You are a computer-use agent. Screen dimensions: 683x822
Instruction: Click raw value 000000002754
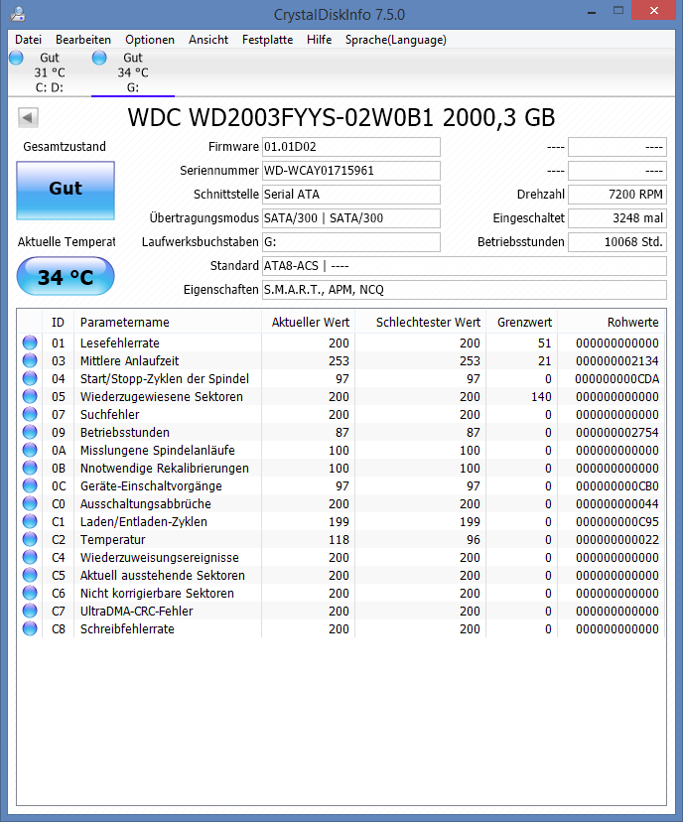616,432
